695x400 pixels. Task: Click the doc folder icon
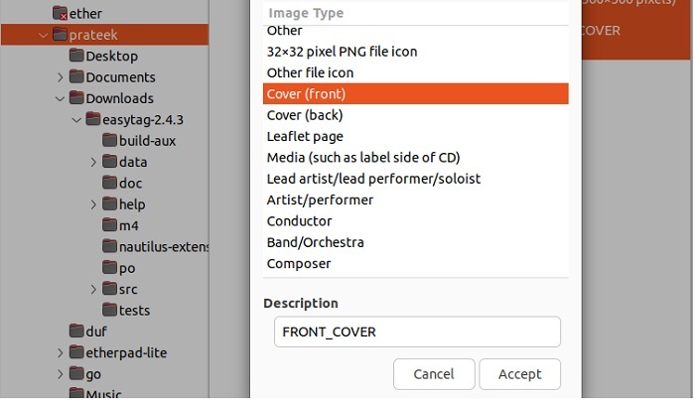pos(109,184)
